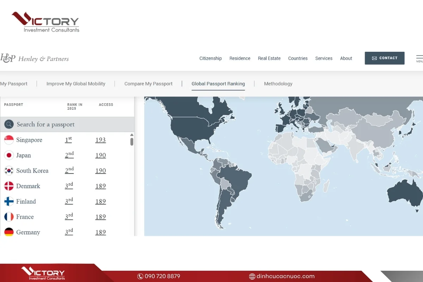
Task: Click the PASSPORT column header
Action: click(13, 105)
